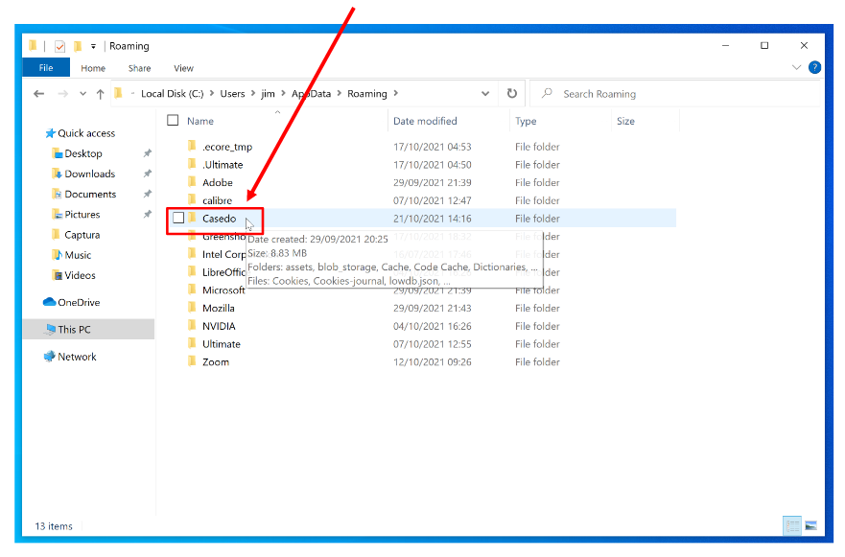Click the folder icon in address bar
This screenshot has height=557, width=845.
(119, 94)
